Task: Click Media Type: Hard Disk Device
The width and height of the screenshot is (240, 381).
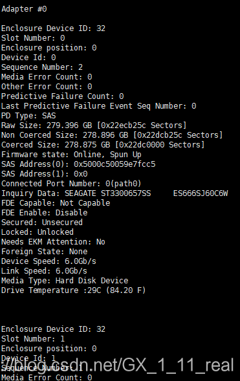Action: point(65,281)
